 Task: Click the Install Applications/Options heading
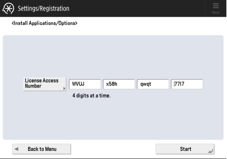click(44, 23)
